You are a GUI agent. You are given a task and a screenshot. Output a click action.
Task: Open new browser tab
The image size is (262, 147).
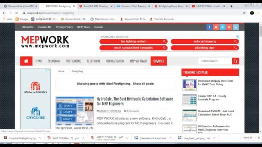pos(231,6)
